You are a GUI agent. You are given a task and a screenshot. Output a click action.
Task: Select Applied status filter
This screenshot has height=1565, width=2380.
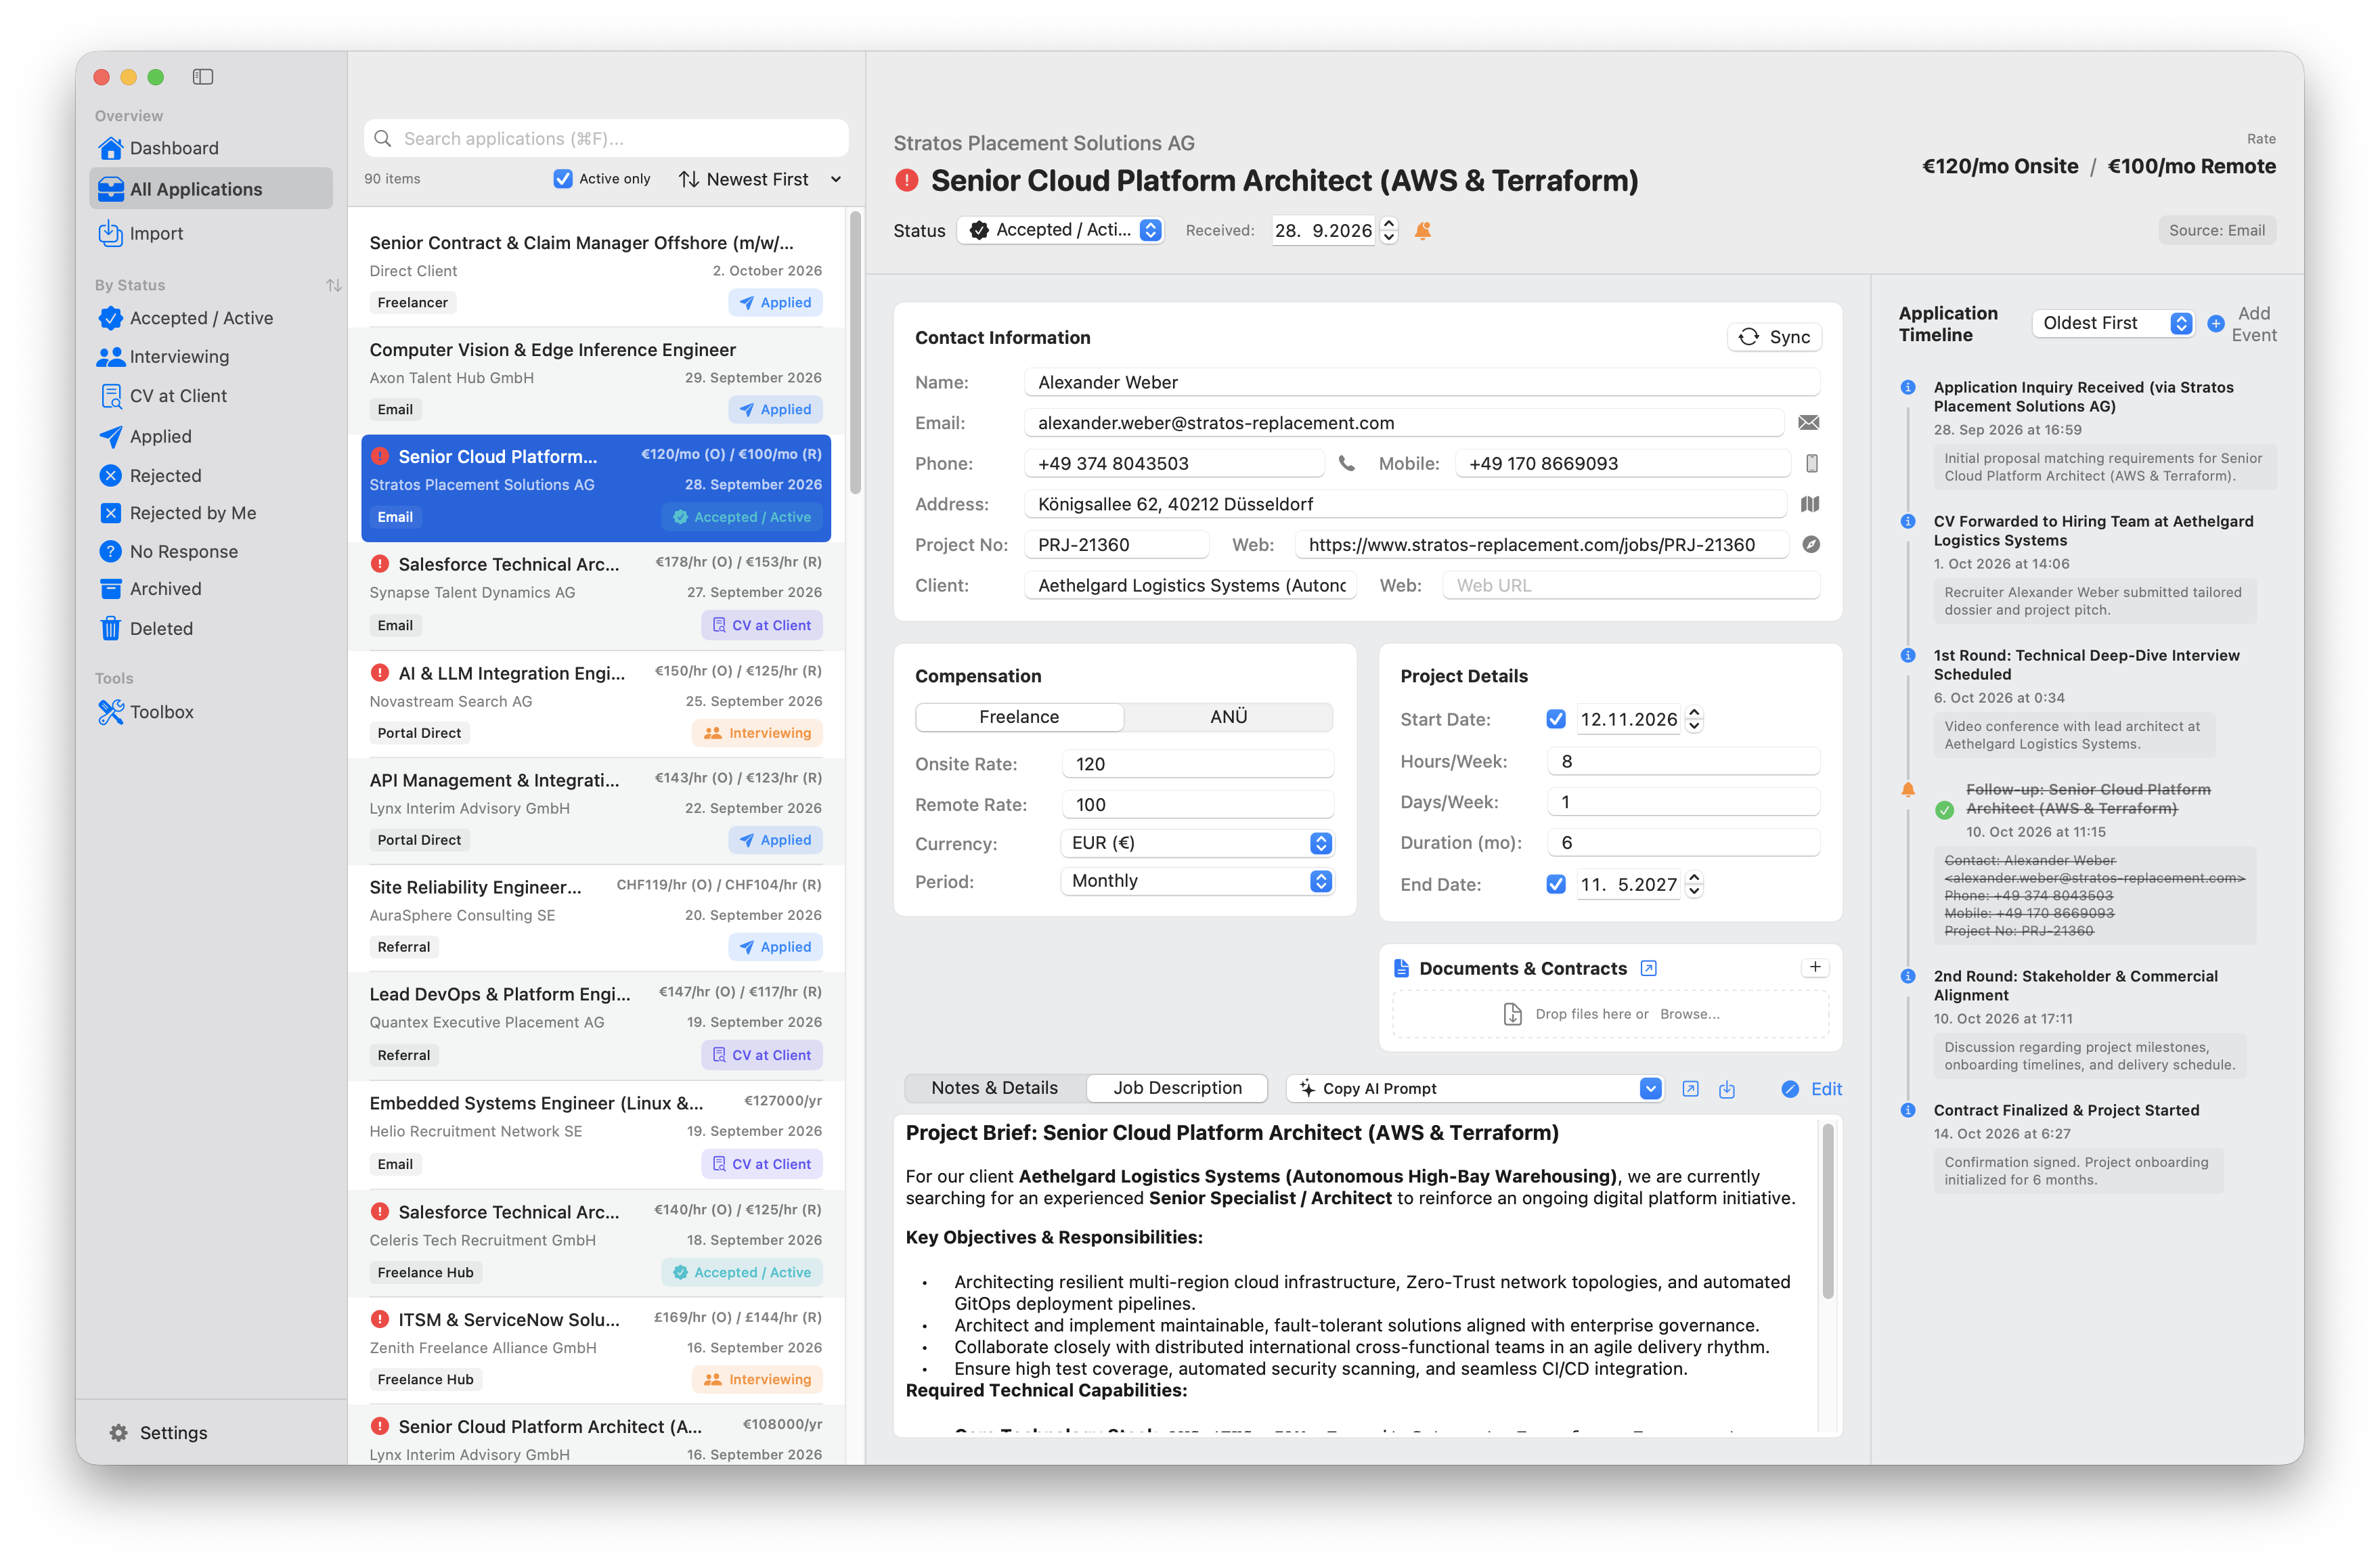click(x=212, y=437)
